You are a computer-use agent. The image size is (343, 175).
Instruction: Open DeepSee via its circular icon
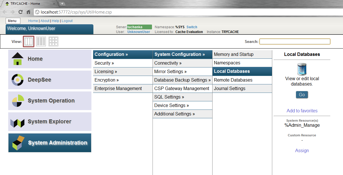pos(17,80)
